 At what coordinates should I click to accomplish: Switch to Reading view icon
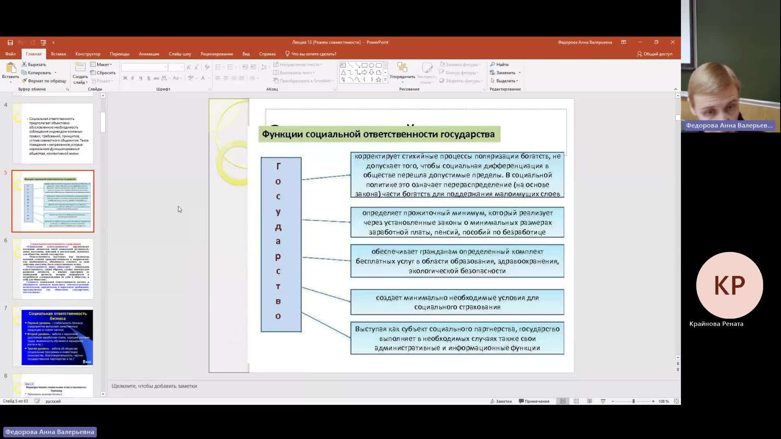[590, 401]
